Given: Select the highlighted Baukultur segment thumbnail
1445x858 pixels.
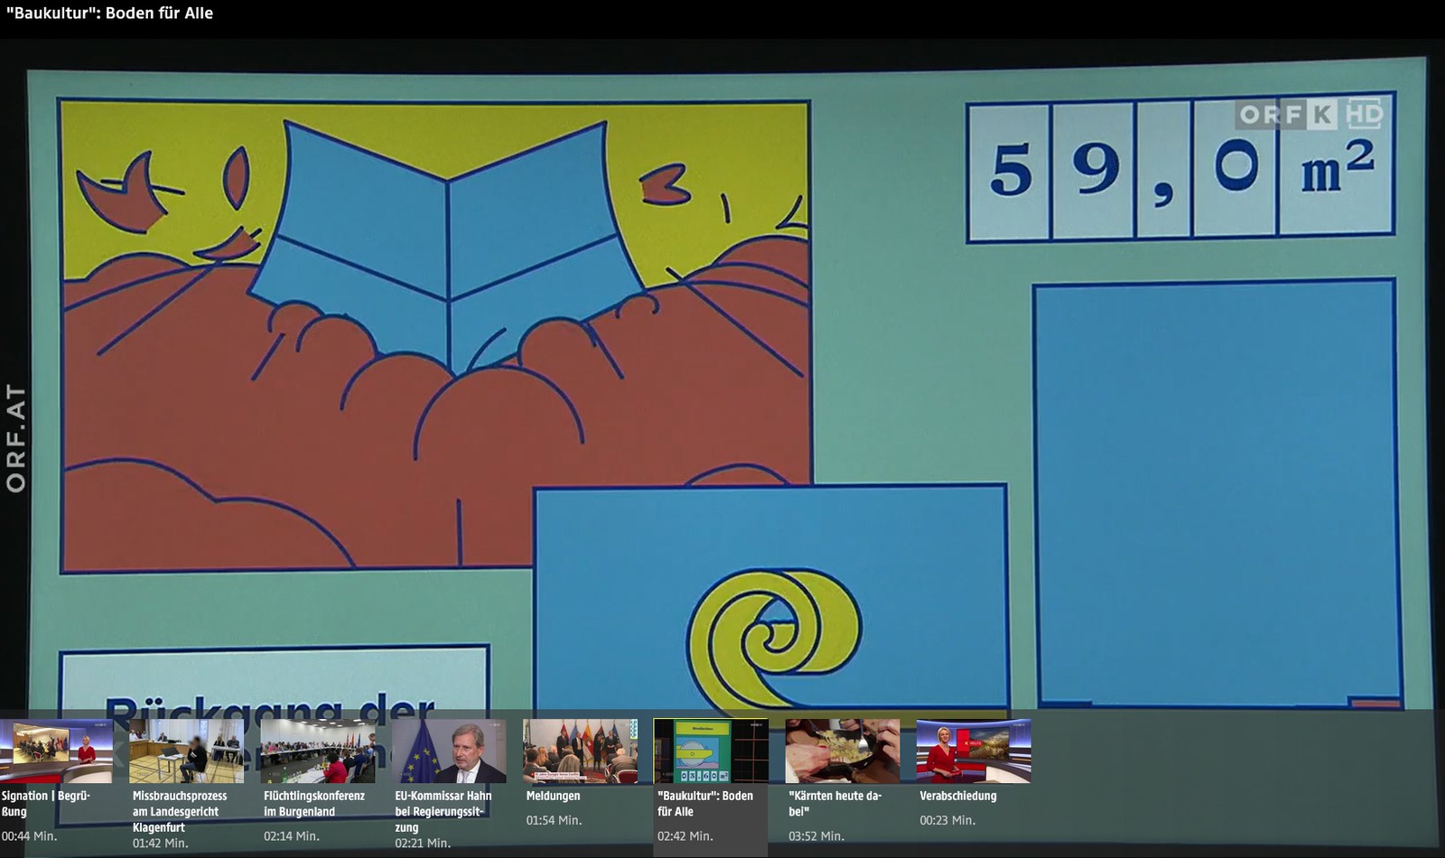Looking at the screenshot, I should [711, 751].
